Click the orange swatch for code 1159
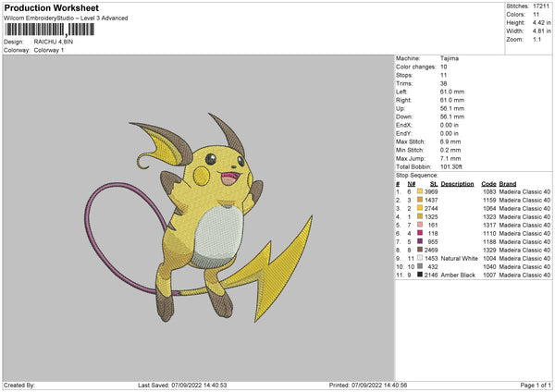 [420, 200]
